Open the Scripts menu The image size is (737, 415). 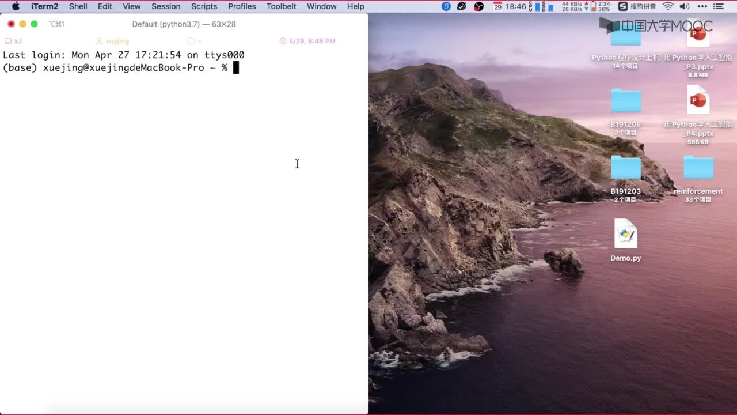(x=204, y=6)
